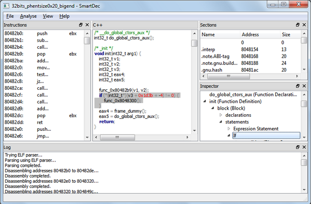311x204 pixels.
Task: Close the Sections panel
Action: (x=304, y=25)
